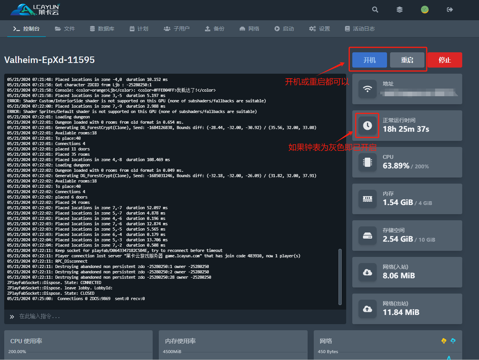The image size is (479, 360).
Task: Click the command prompt chevrons icon
Action: tap(12, 316)
